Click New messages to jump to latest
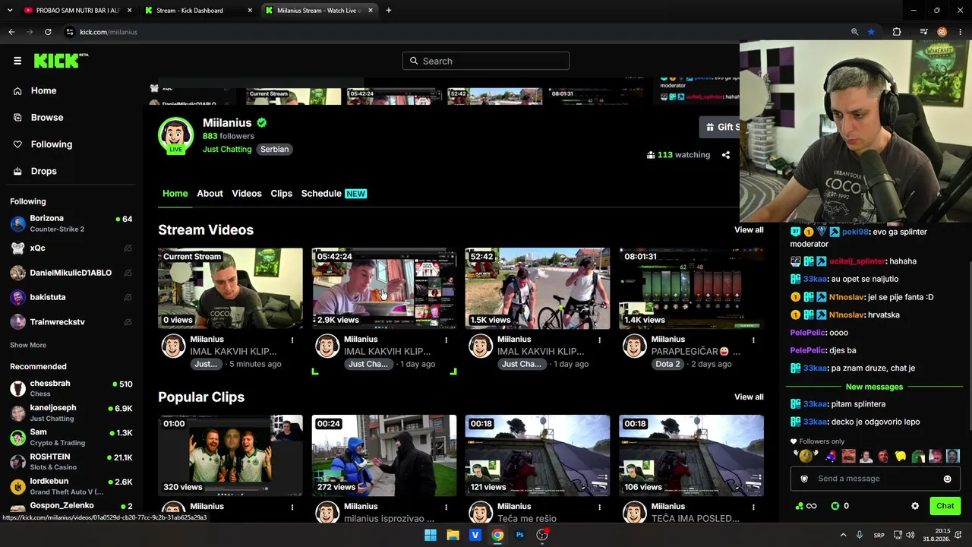972x547 pixels. click(x=874, y=387)
